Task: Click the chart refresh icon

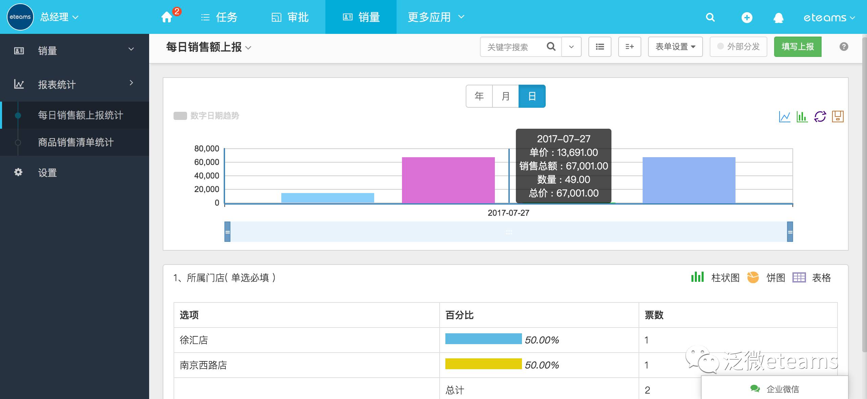Action: click(x=820, y=117)
